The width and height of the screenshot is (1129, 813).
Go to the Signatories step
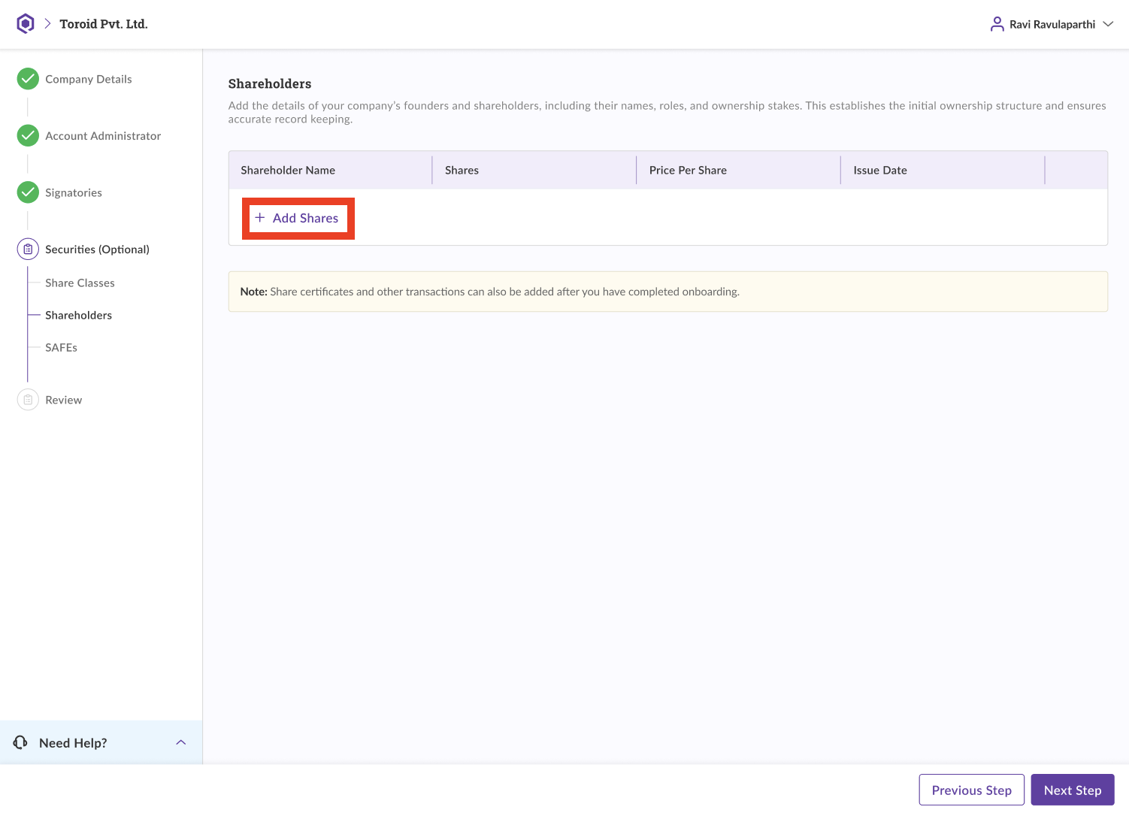pos(74,192)
